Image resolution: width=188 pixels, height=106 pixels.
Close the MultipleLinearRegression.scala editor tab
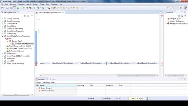tap(63, 12)
